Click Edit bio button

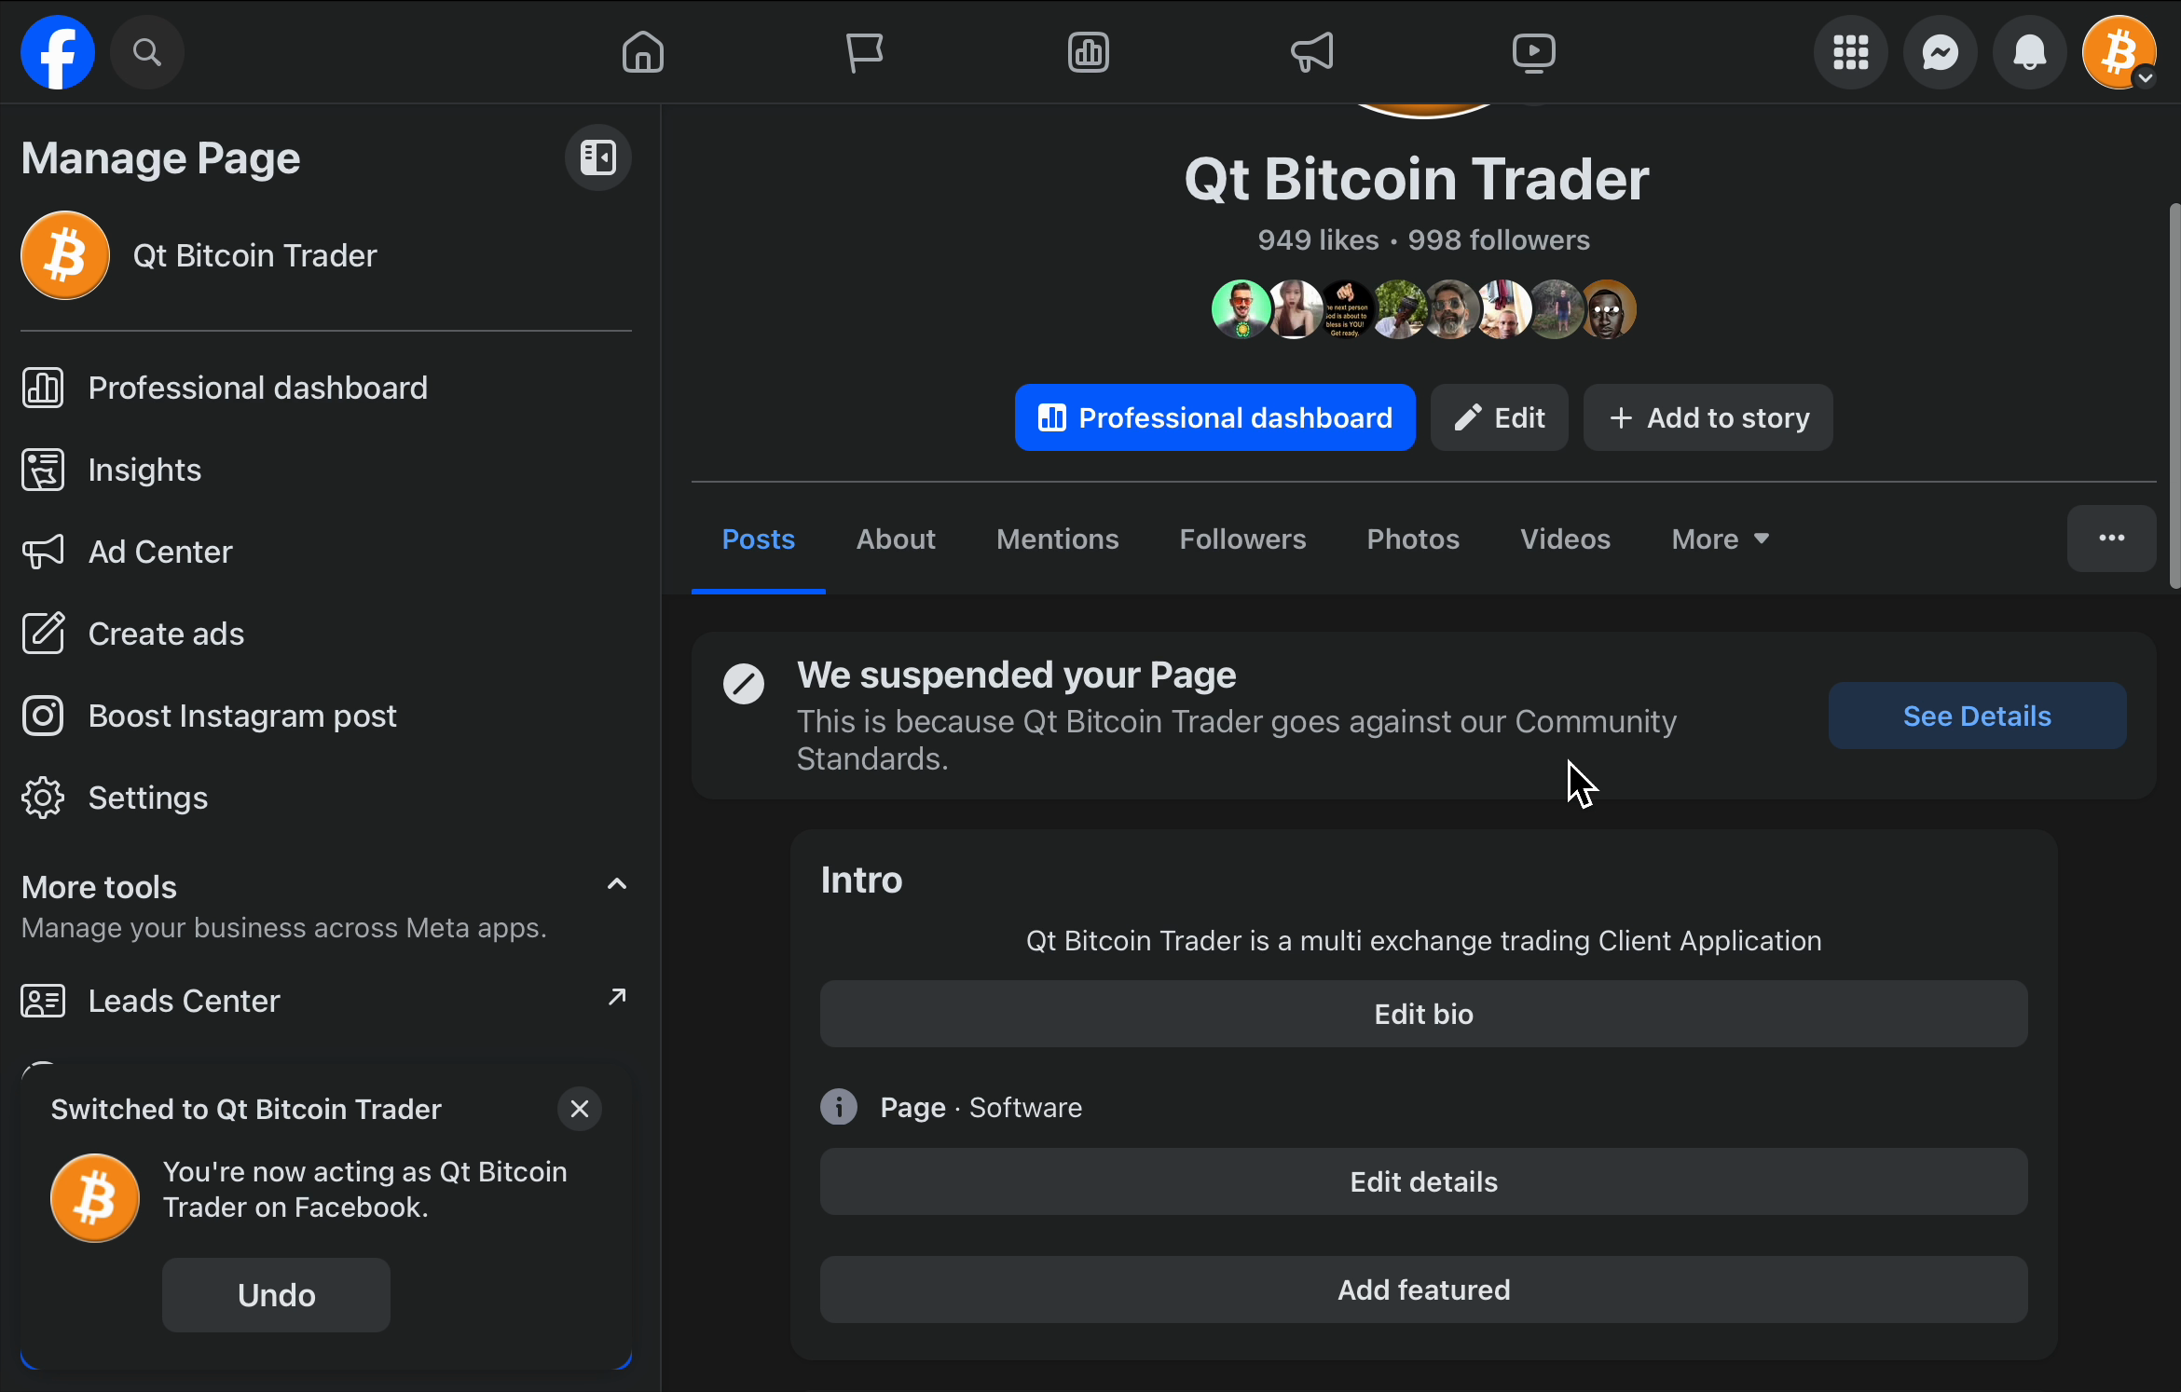coord(1424,1014)
